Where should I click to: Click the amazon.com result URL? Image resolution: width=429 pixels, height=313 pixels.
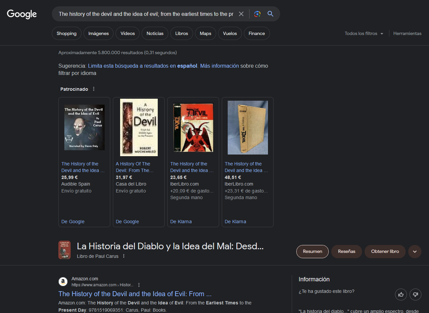coord(103,285)
